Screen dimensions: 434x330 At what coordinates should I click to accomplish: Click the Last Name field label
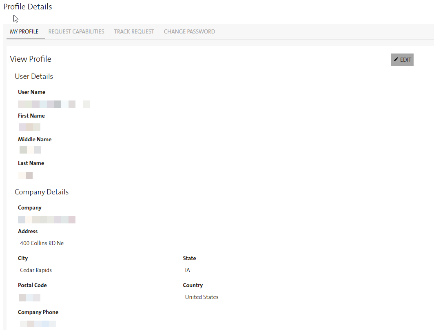tap(31, 163)
